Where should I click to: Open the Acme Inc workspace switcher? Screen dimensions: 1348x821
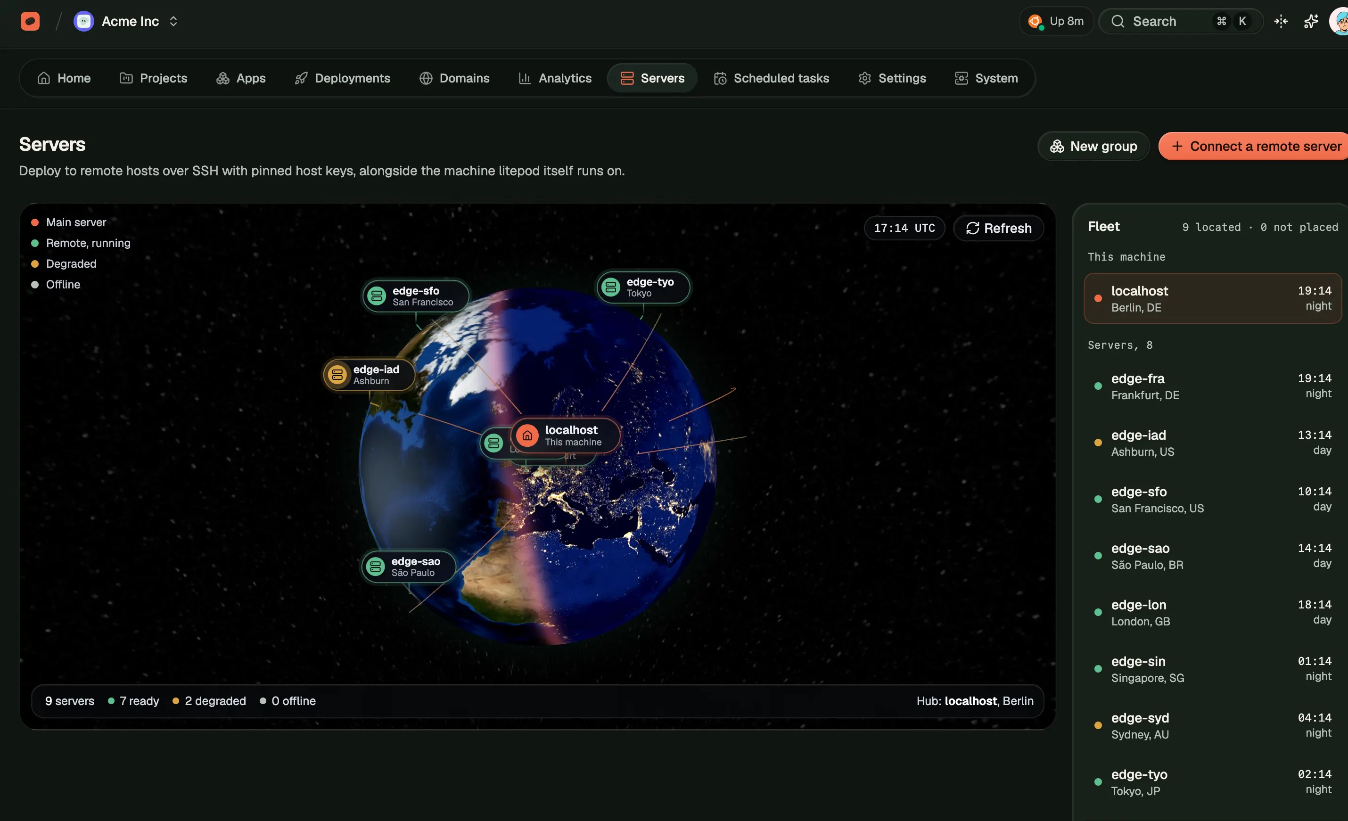126,21
